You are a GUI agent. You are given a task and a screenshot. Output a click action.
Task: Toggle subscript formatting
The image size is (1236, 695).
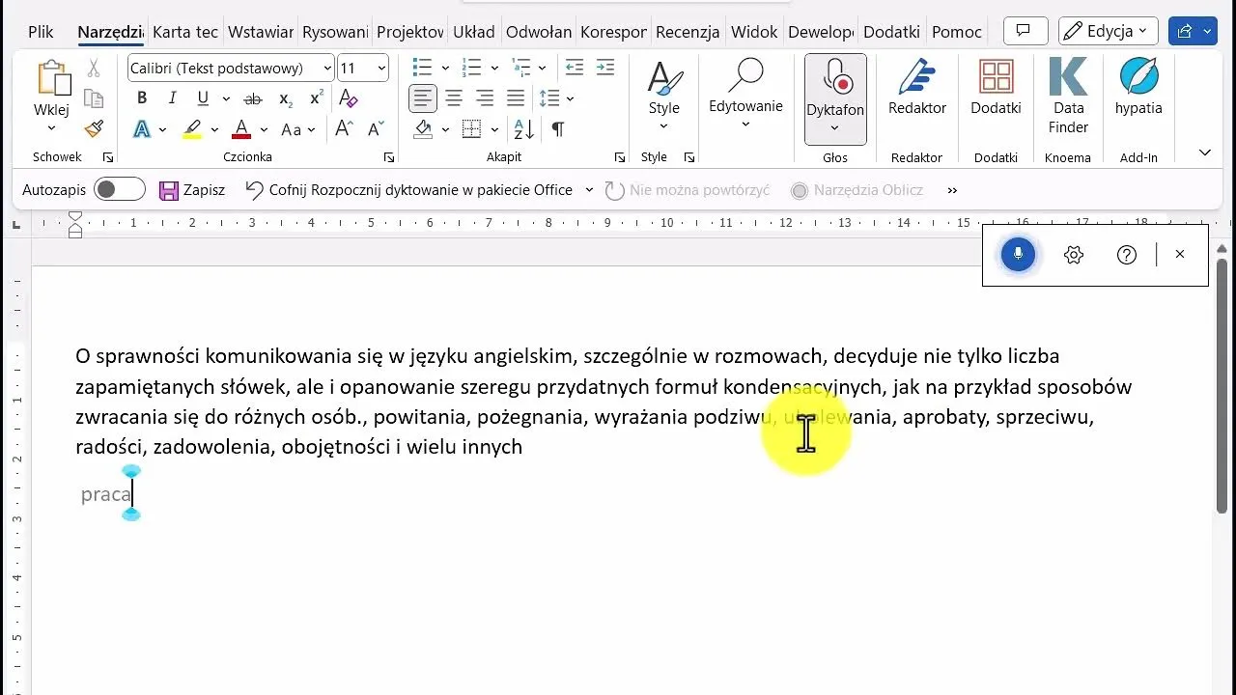pyautogui.click(x=285, y=97)
